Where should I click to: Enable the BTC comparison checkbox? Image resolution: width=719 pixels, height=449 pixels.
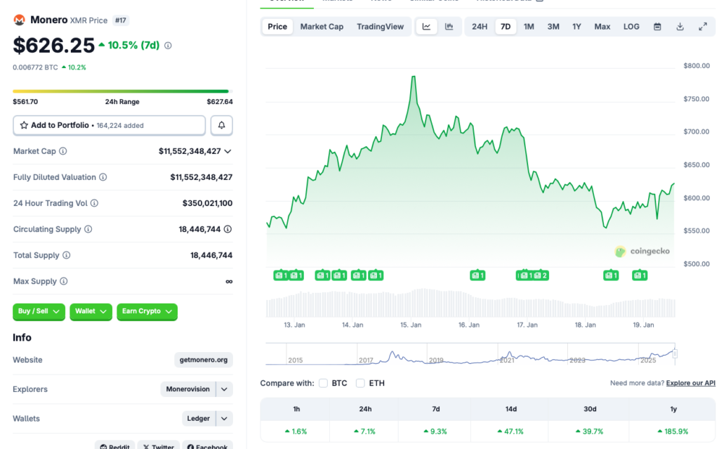pyautogui.click(x=322, y=383)
